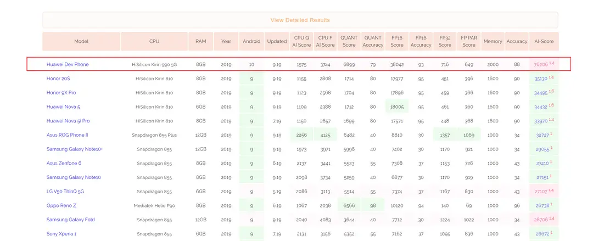Open the Asus ROG Phone II link
Image resolution: width=593 pixels, height=241 pixels.
[x=68, y=135]
